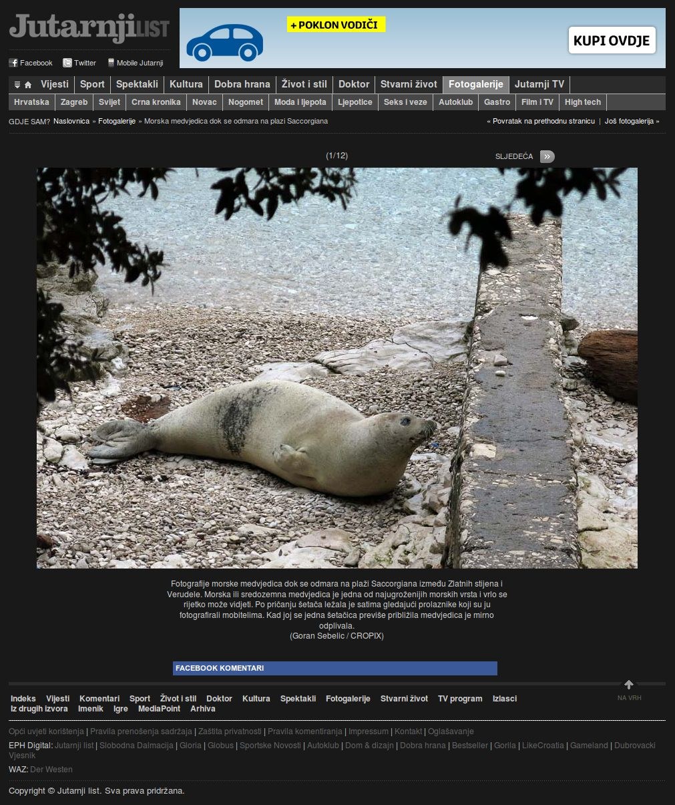Click the next-photo double-arrow icon
Screen dimensions: 675x805
pos(547,156)
